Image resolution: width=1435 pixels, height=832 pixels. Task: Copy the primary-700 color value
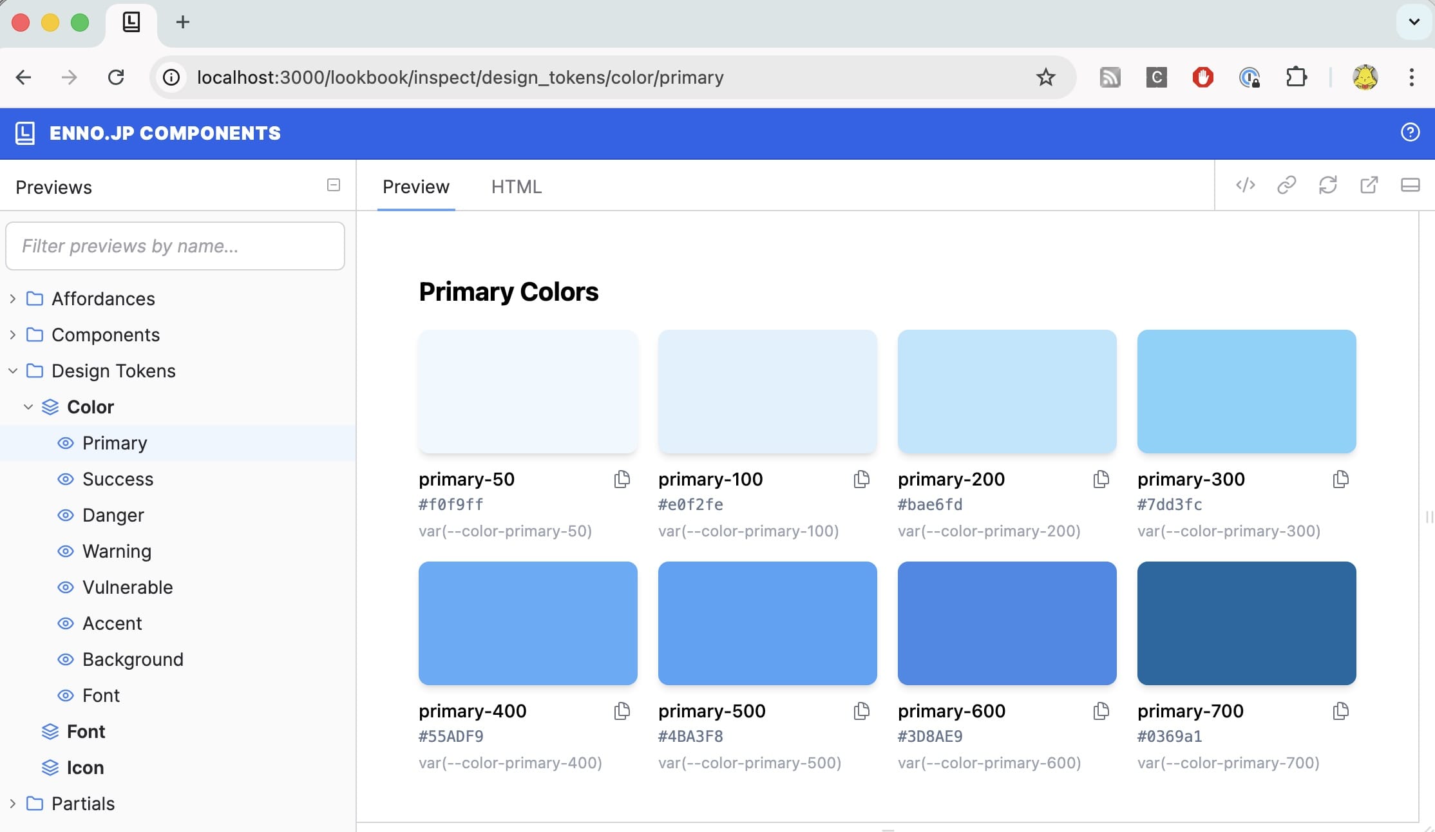coord(1340,711)
